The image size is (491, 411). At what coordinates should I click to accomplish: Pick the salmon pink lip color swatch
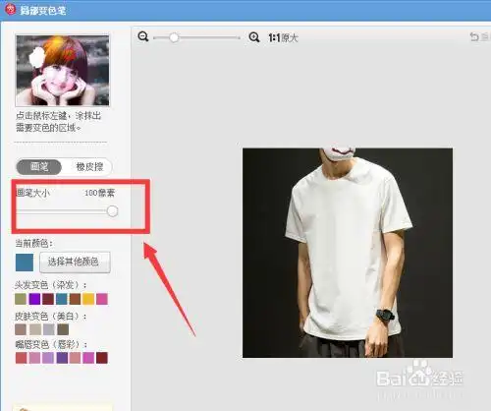75,358
